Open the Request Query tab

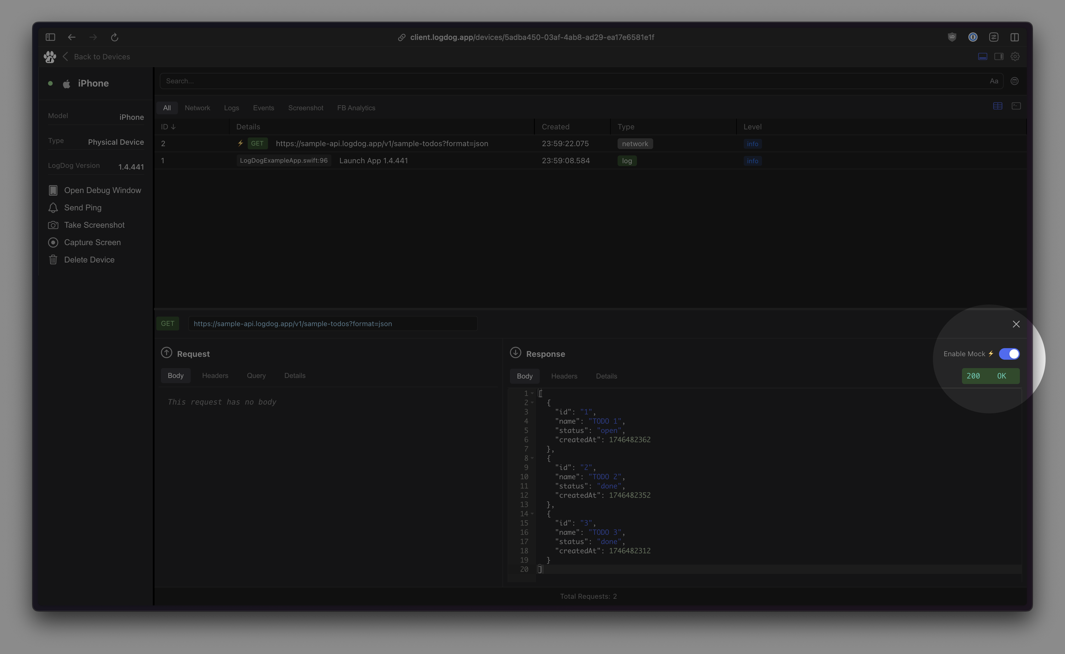256,375
